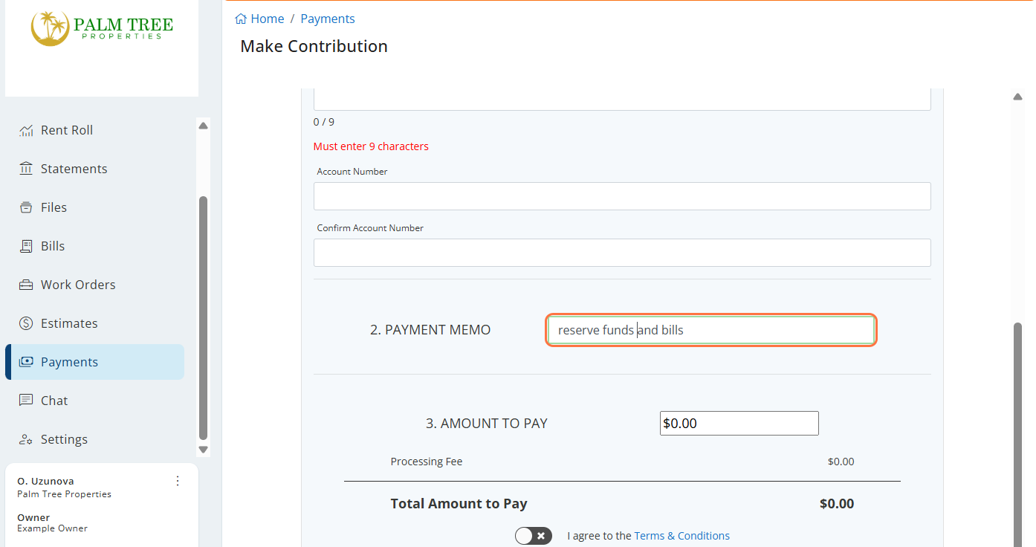The image size is (1036, 547).
Task: Click the Amount to Pay field
Action: pos(739,423)
